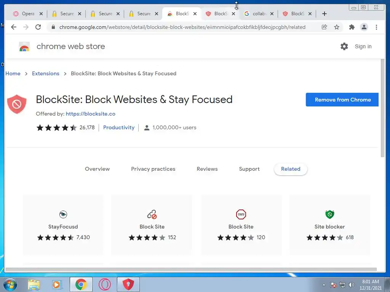The image size is (390, 292).
Task: Click the BlockSite red shield logo
Action: pos(17,104)
